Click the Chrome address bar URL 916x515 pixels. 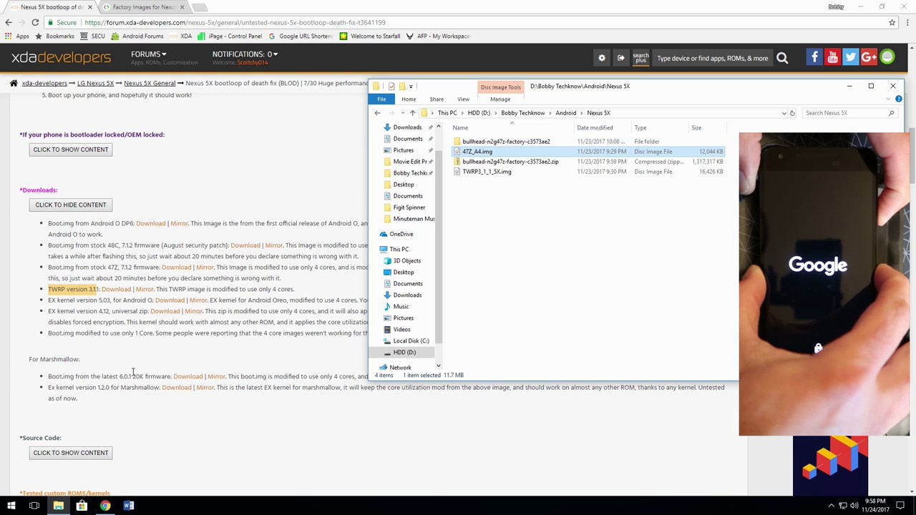(x=235, y=22)
